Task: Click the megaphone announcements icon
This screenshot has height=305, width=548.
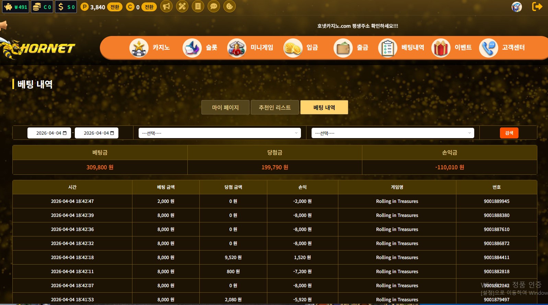Action: pyautogui.click(x=166, y=7)
